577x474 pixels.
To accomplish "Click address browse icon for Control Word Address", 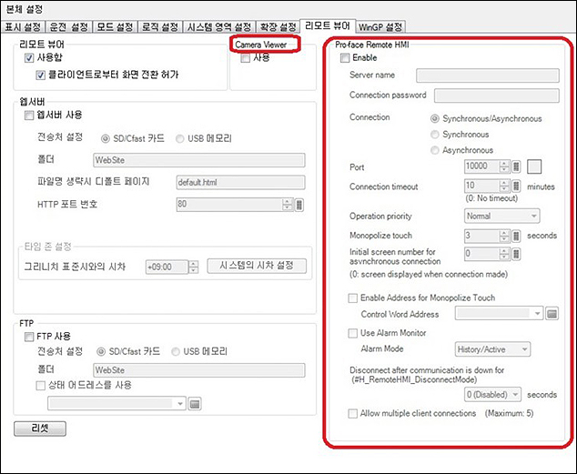I will tap(552, 314).
